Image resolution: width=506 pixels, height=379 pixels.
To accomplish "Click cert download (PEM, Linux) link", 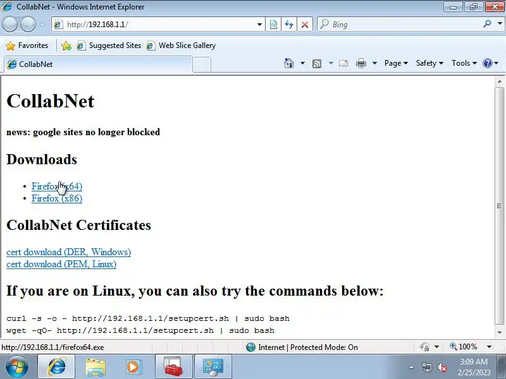I will click(61, 264).
